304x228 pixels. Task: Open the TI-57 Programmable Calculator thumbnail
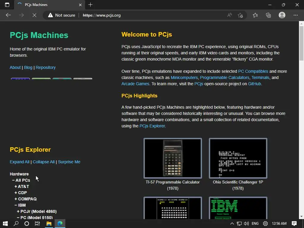[x=173, y=158]
